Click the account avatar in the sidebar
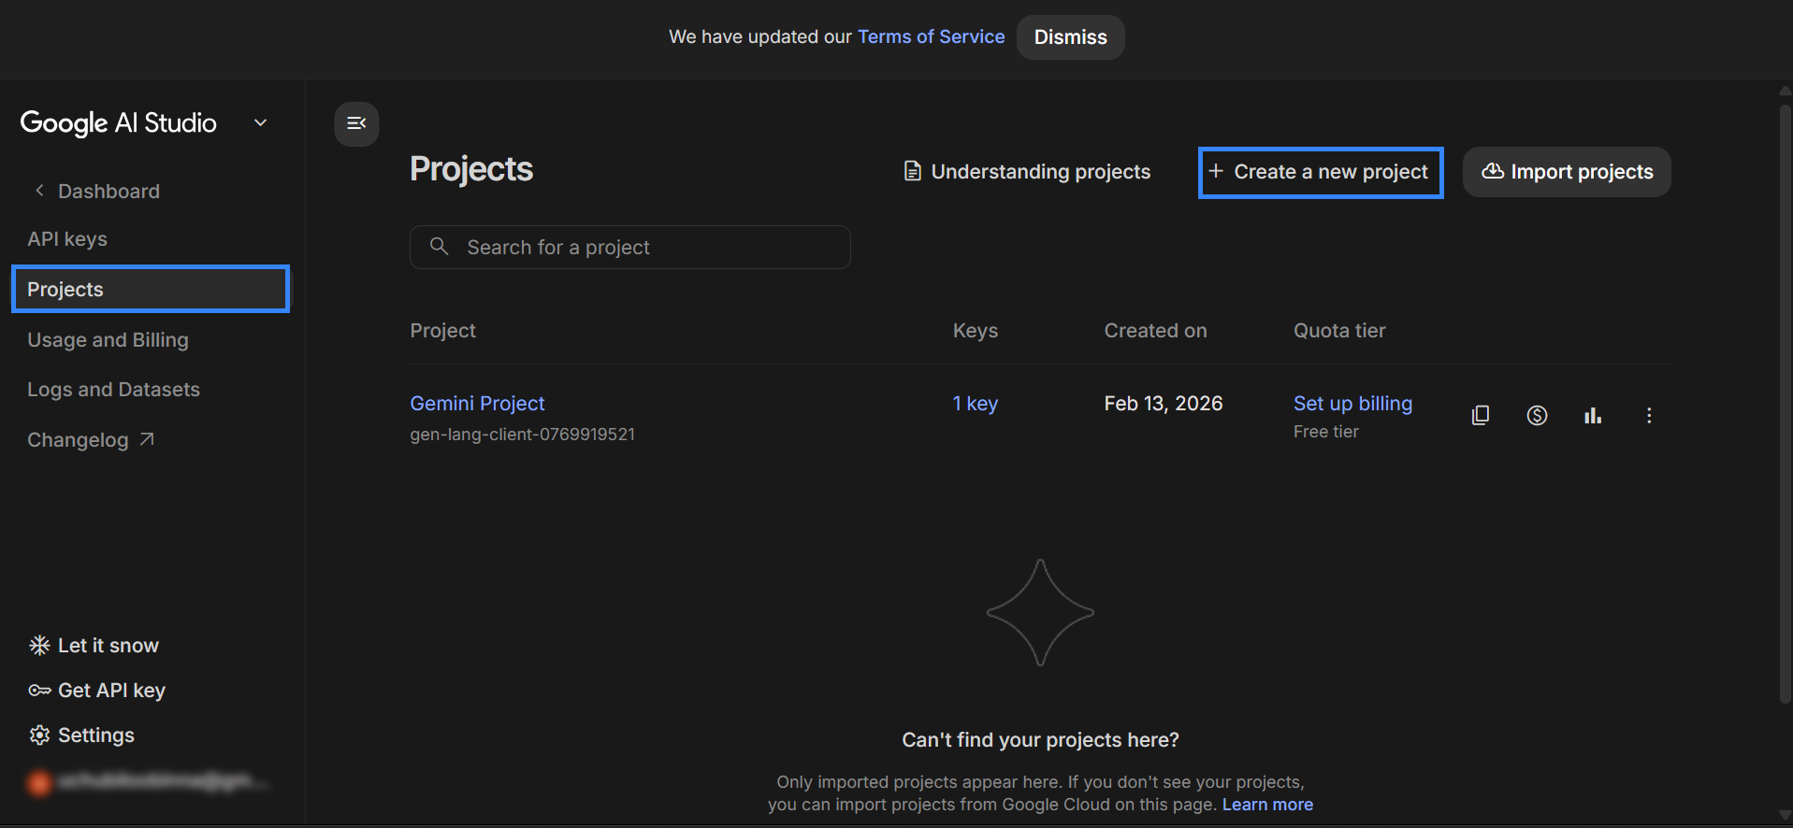This screenshot has width=1793, height=828. coord(39,782)
